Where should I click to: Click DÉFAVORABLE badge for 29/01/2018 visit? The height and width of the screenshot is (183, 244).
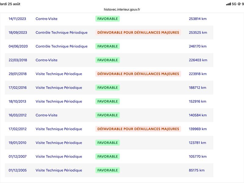pyautogui.click(x=138, y=74)
